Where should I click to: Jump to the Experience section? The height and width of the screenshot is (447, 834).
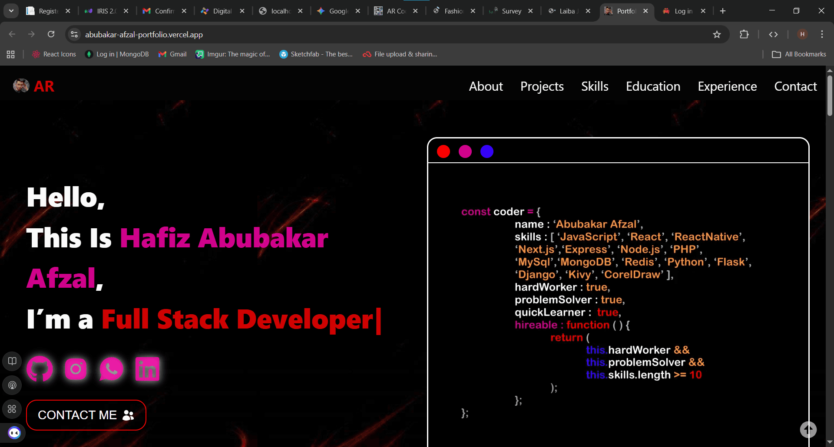pyautogui.click(x=727, y=86)
